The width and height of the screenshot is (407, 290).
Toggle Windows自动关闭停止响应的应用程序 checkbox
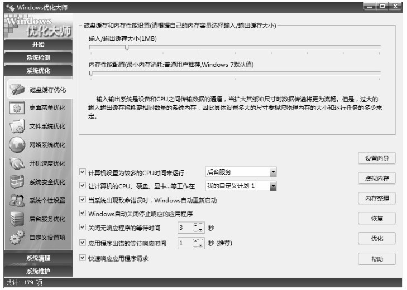(83, 213)
